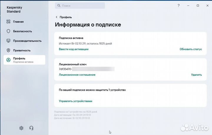The image size is (212, 135).
Task: Close the Kaspersky window
Action: [207, 6]
